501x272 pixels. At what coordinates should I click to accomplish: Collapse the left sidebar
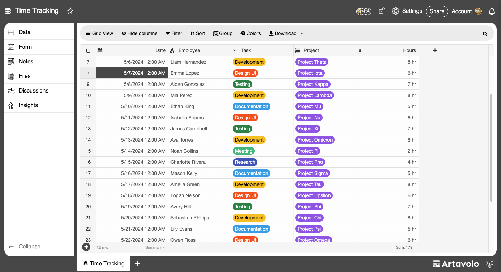(x=24, y=246)
